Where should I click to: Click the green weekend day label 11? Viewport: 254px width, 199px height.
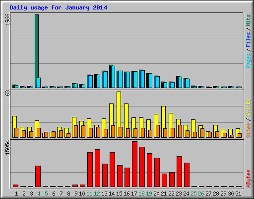pyautogui.click(x=89, y=194)
